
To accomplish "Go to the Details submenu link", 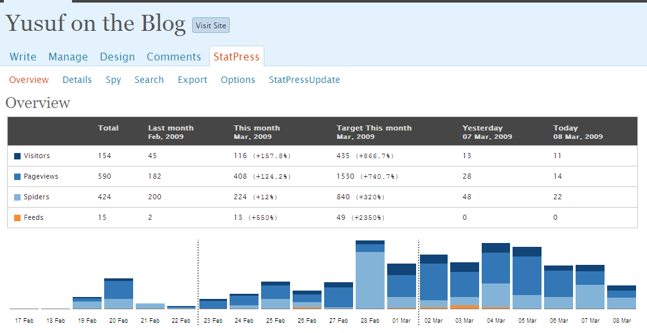I will click(77, 80).
